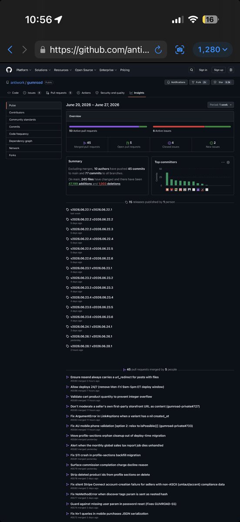
Task: Open the chart settings gear in Top committers
Action: pyautogui.click(x=228, y=162)
